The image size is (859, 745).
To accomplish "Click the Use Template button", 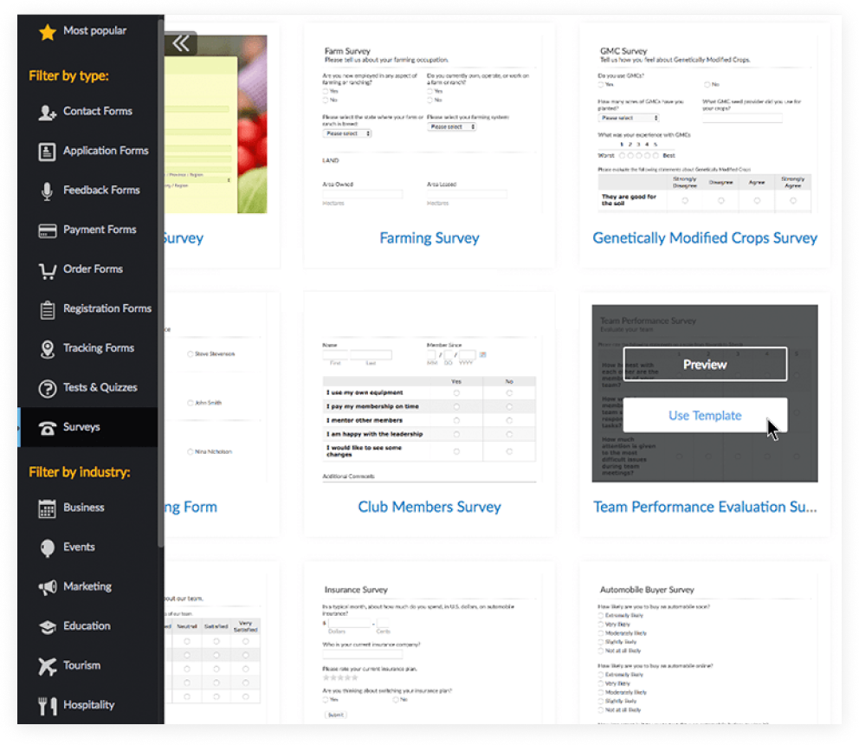I will (704, 416).
